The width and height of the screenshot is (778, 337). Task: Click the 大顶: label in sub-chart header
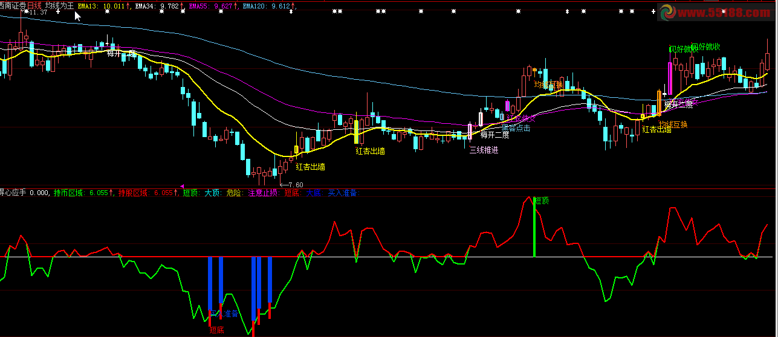click(213, 193)
